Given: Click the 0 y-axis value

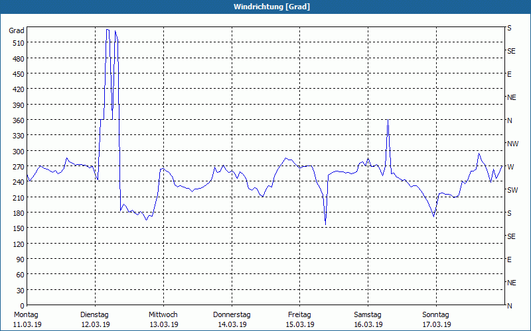Looking at the screenshot, I should (23, 306).
